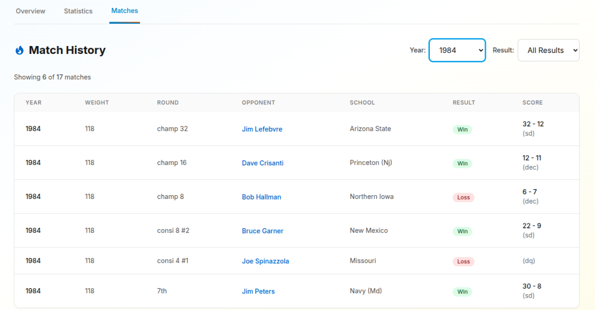Click the 'consi 8 #2' round cell
The image size is (595, 310).
[174, 230]
